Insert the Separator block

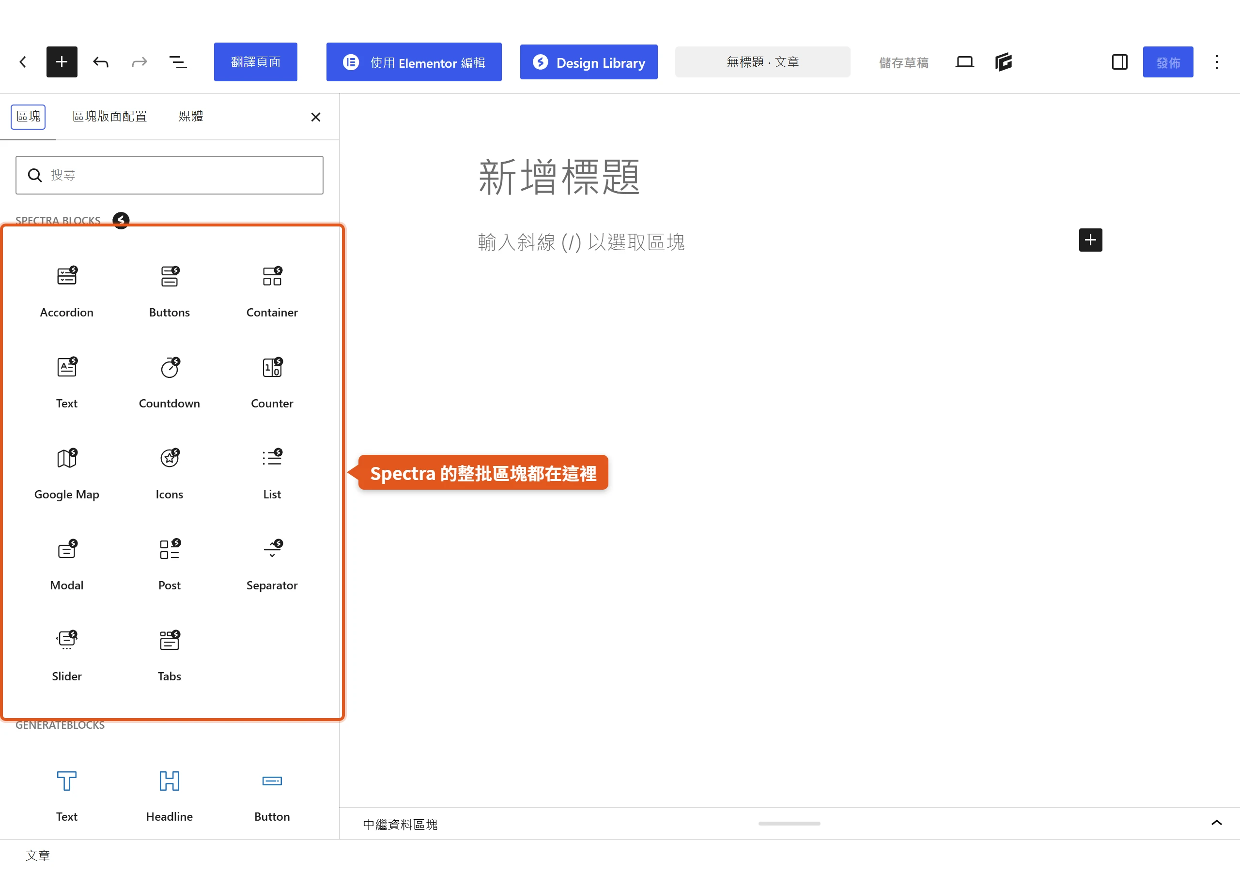[272, 565]
